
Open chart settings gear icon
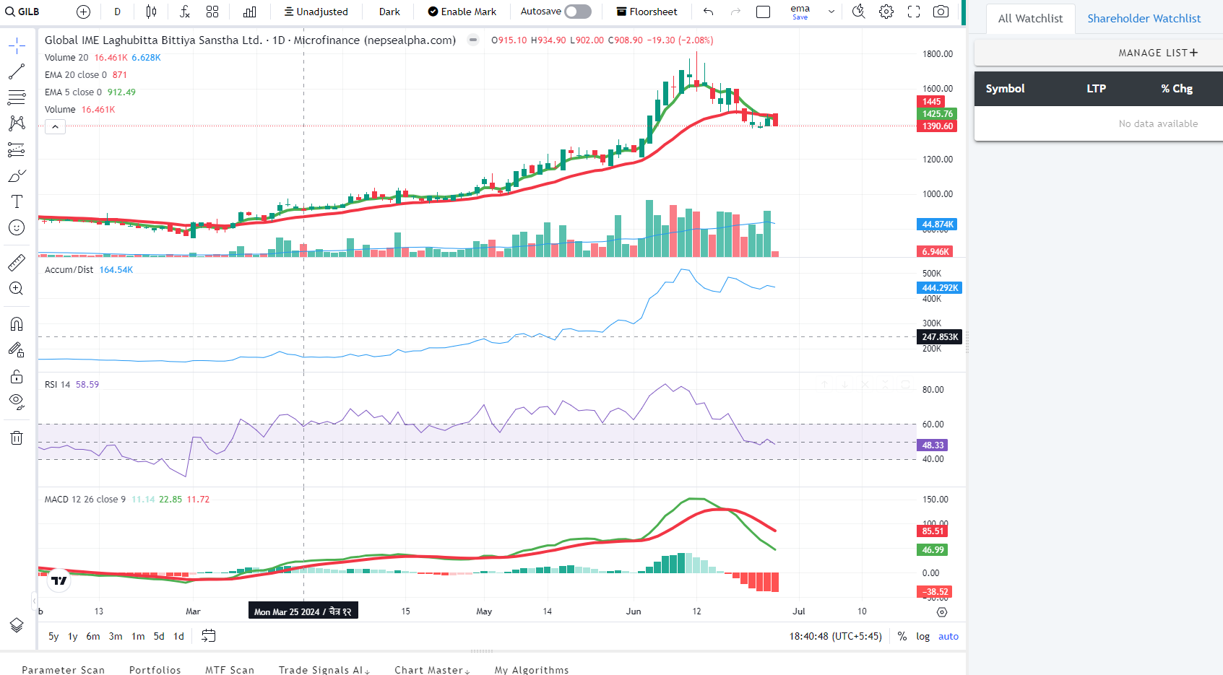point(886,12)
